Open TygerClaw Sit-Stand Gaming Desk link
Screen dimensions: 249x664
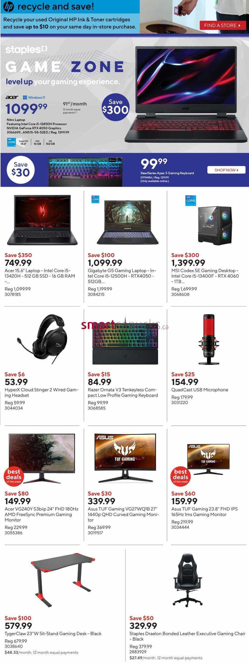point(53,633)
